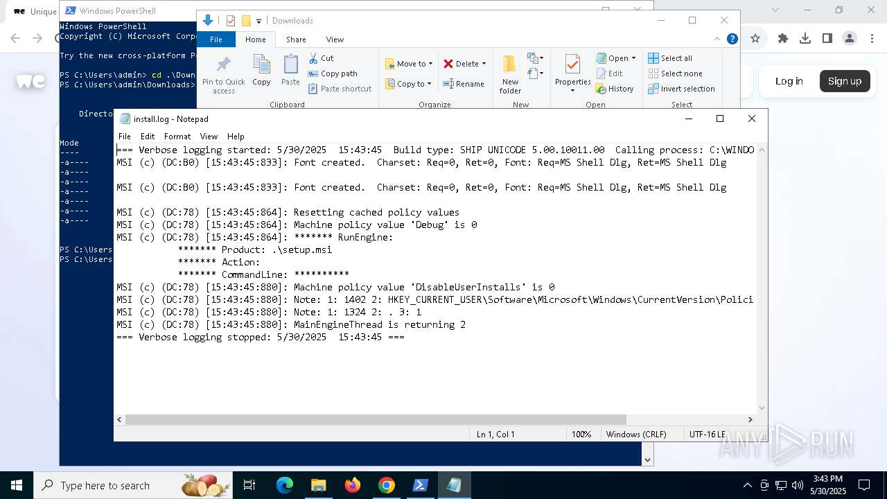The height and width of the screenshot is (499, 887).
Task: Click Cut in the Clipboard group
Action: [x=321, y=58]
